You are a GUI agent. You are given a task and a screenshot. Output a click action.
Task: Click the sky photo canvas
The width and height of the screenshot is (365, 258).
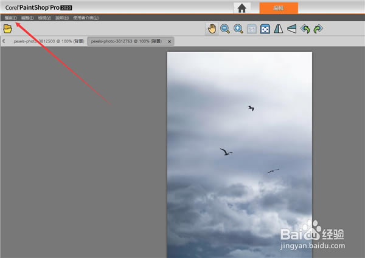coord(240,155)
